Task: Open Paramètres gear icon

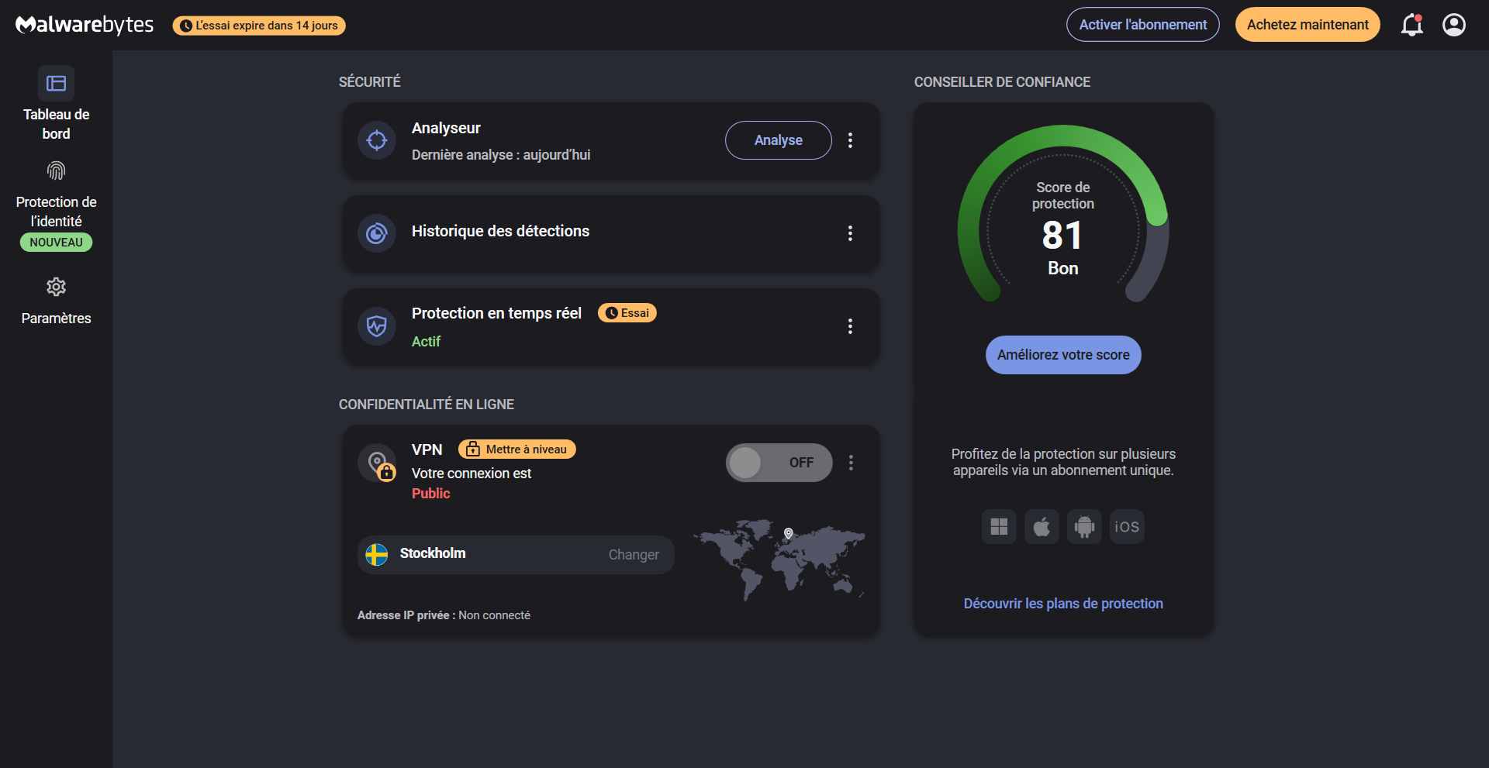Action: point(56,287)
